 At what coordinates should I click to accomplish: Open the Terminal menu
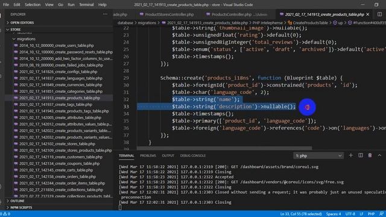click(x=86, y=4)
